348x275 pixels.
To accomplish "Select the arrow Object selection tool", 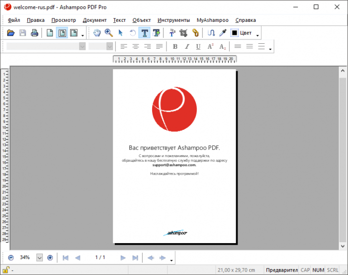I will click(120, 33).
